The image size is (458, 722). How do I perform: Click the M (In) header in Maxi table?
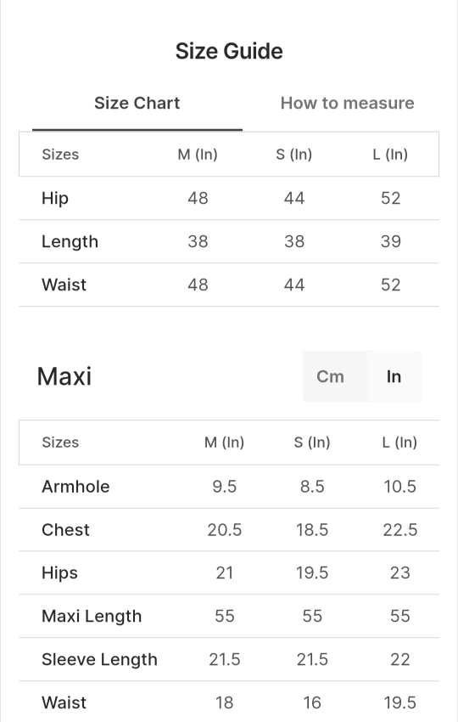tap(225, 443)
